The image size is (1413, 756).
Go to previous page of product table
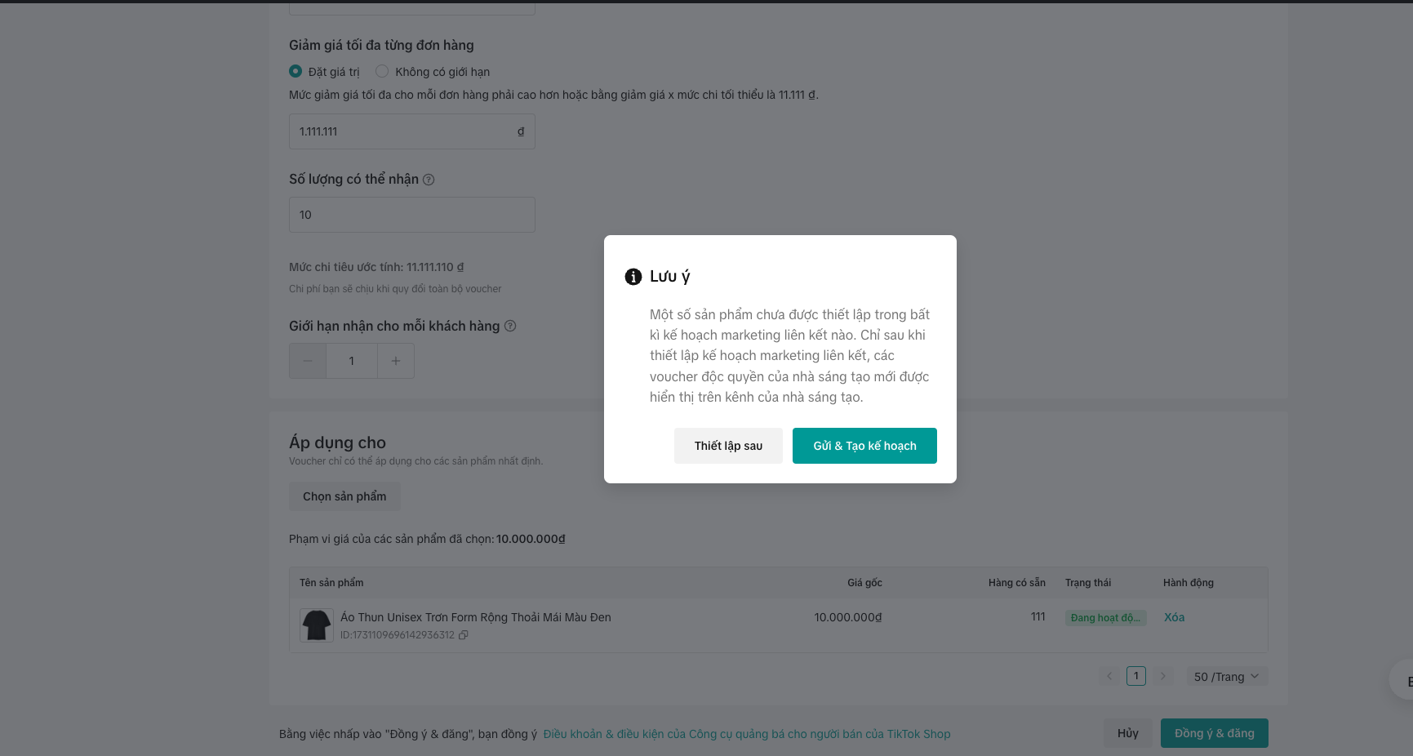tap(1109, 676)
